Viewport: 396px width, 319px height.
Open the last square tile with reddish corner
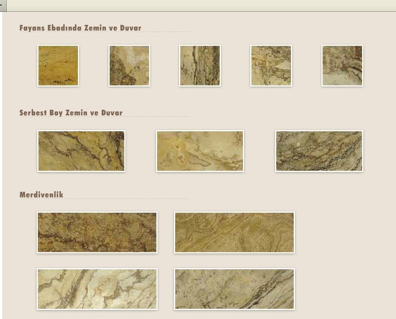tap(342, 66)
